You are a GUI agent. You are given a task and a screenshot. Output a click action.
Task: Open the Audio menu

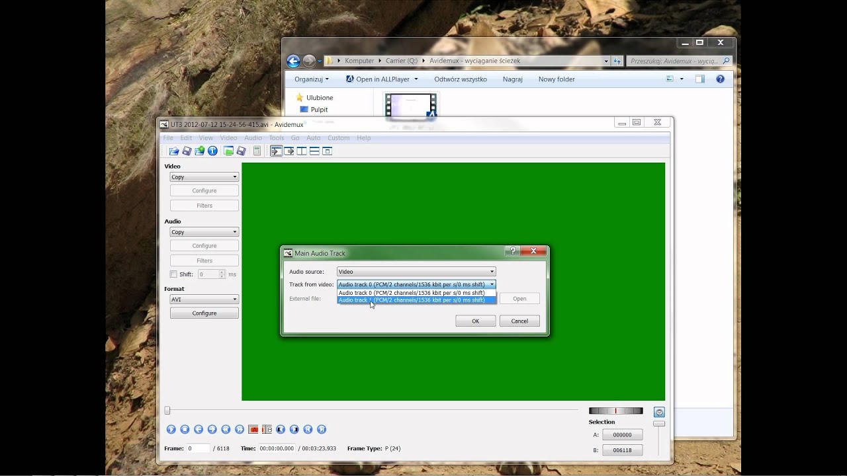(253, 138)
